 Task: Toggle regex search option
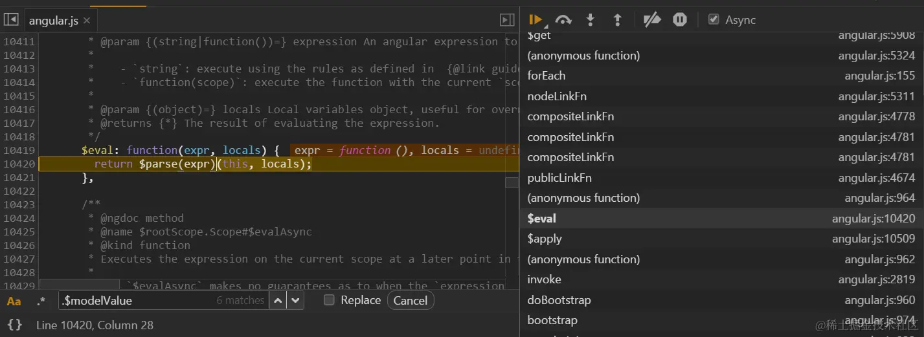point(41,301)
